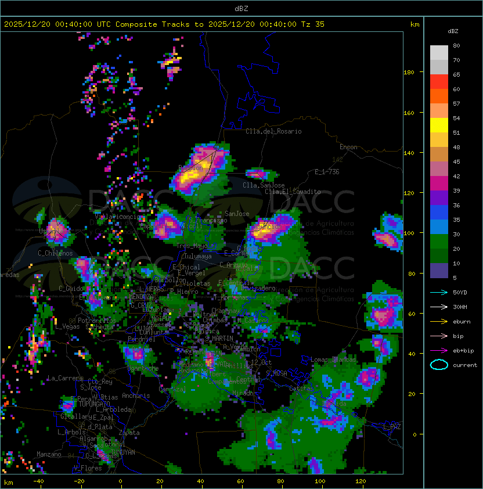483x489 pixels.
Task: Click the Clla.del_Rosario label on map
Action: pos(273,131)
